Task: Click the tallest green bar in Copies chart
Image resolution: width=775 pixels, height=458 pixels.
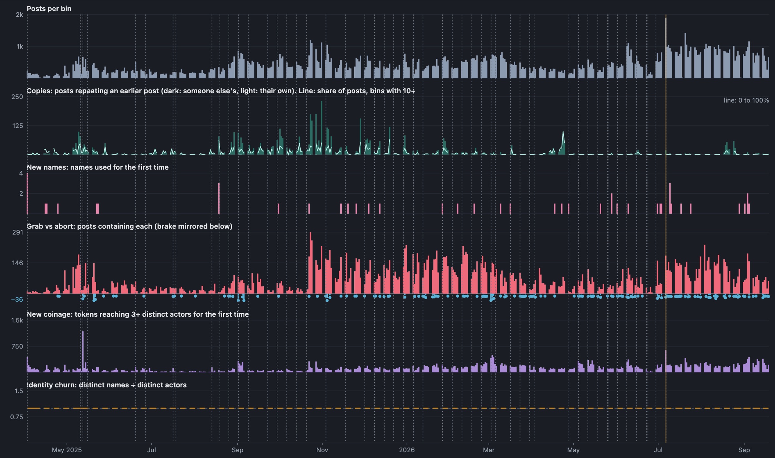Action: [x=322, y=127]
